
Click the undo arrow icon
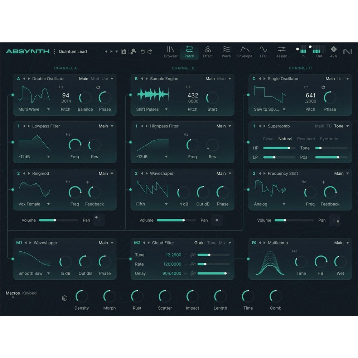pyautogui.click(x=143, y=52)
